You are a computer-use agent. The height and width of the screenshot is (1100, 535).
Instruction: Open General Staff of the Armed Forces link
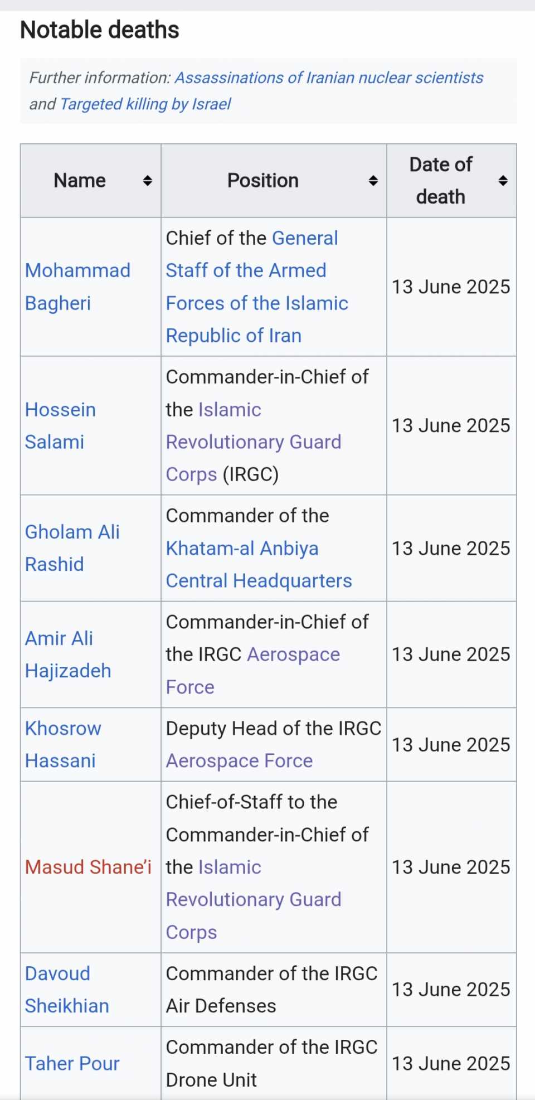coord(257,287)
